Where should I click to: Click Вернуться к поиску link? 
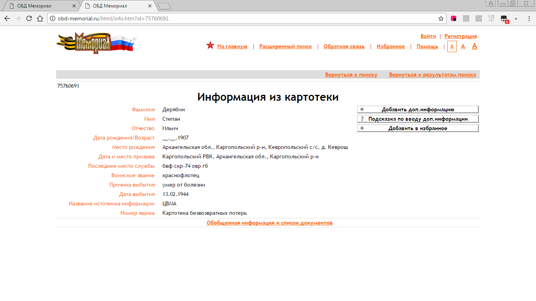(x=351, y=74)
